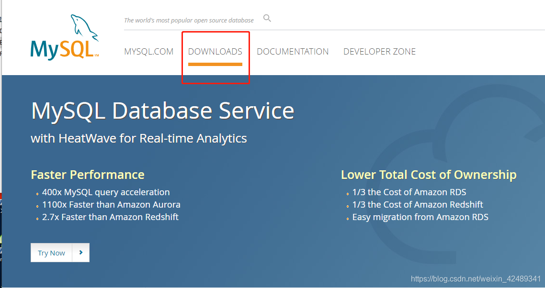
Task: Click the arrow icon inside Try Now button
Action: coord(81,253)
